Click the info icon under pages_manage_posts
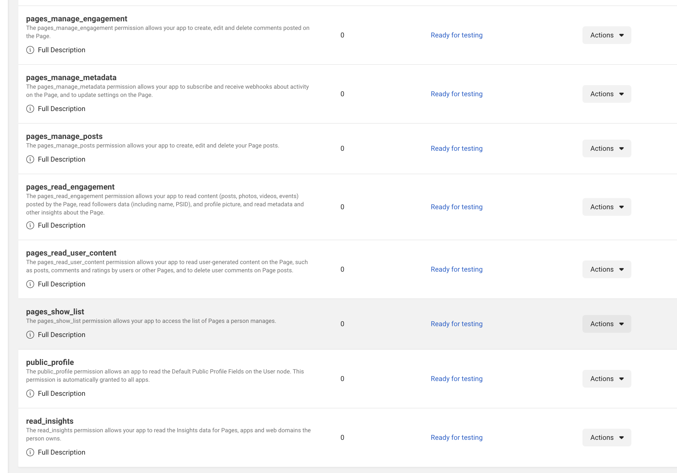677x473 pixels. (30, 159)
